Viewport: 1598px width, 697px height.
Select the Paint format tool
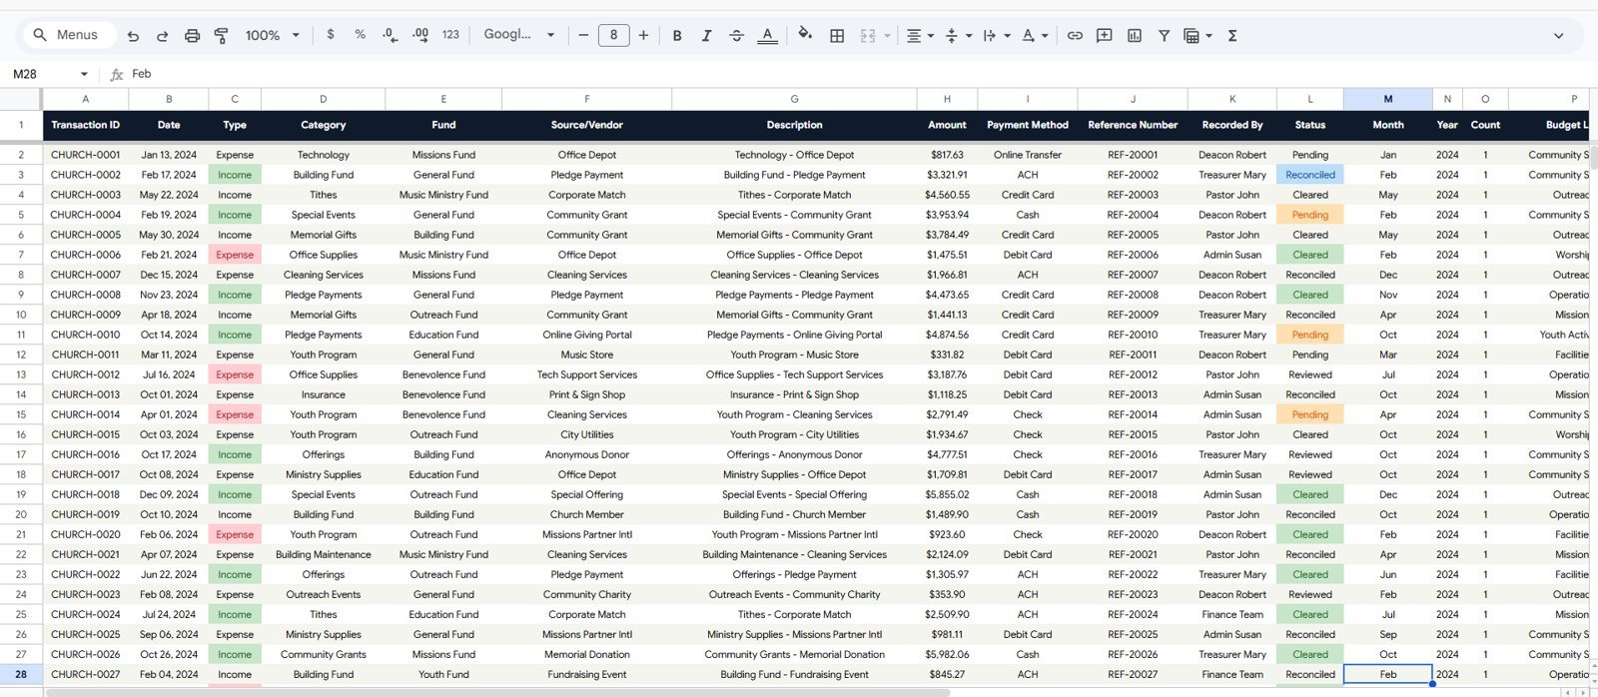pos(222,35)
